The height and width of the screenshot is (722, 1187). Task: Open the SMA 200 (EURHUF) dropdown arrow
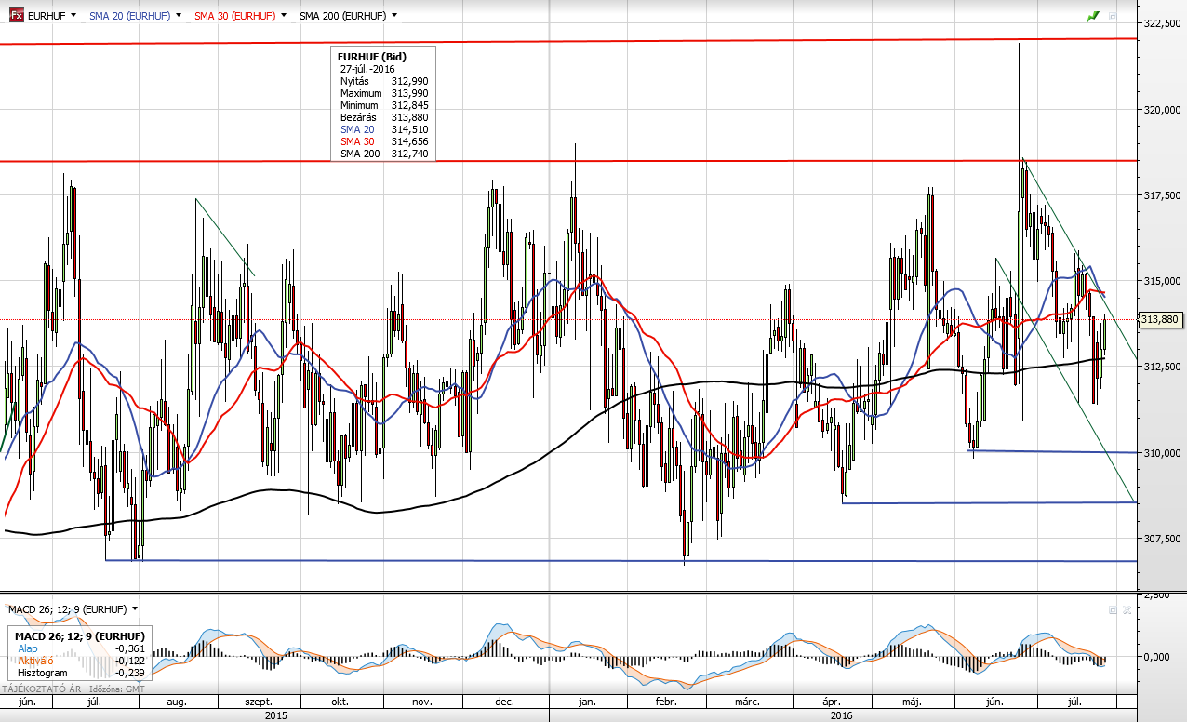tap(394, 16)
